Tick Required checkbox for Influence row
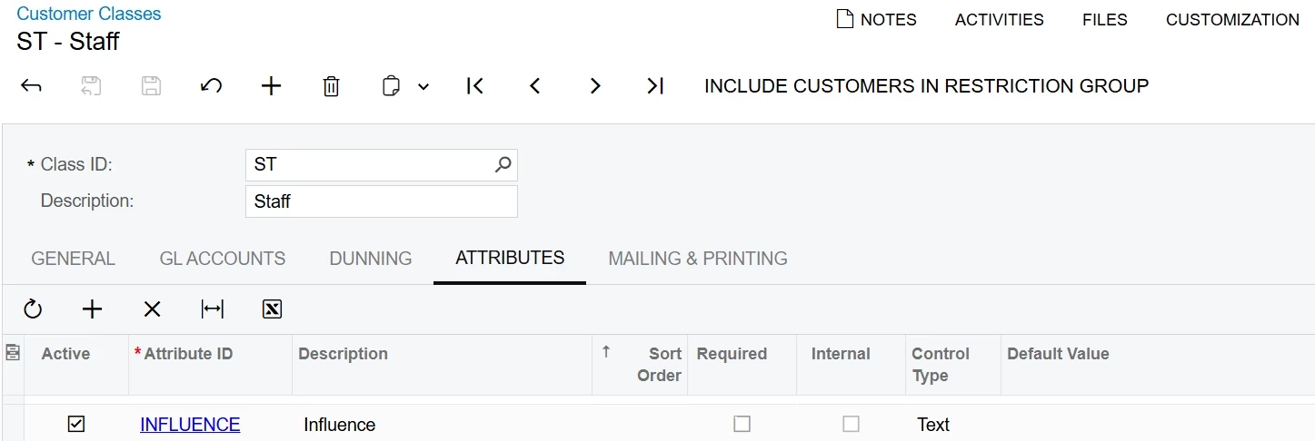Screen dimensions: 1315x441 point(742,424)
